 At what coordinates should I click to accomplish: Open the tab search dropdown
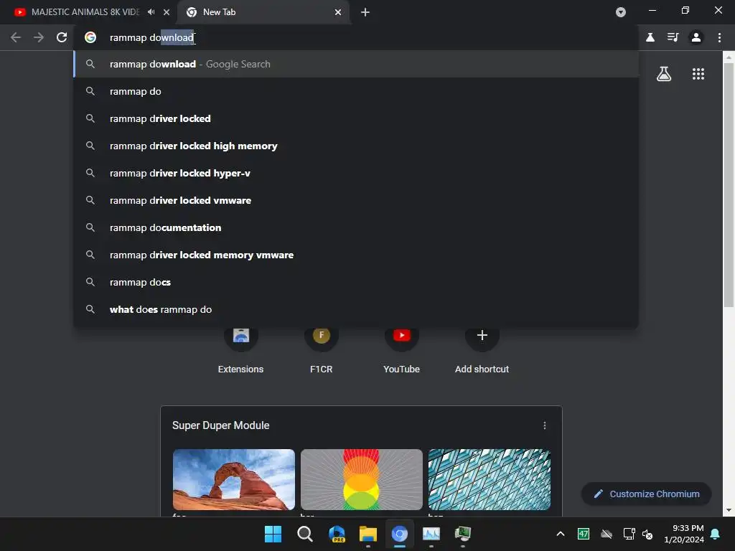click(x=621, y=12)
